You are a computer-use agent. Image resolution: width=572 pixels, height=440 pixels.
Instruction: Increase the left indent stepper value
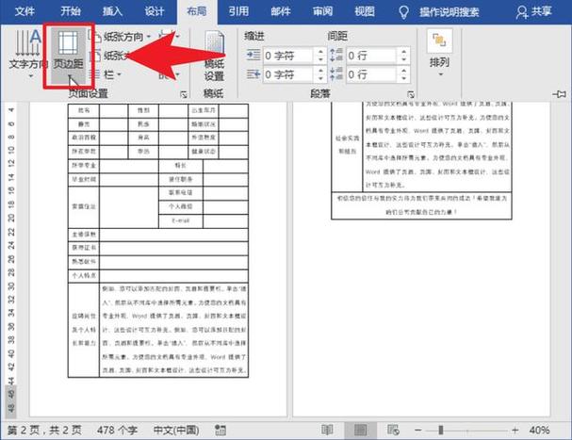tap(320, 52)
